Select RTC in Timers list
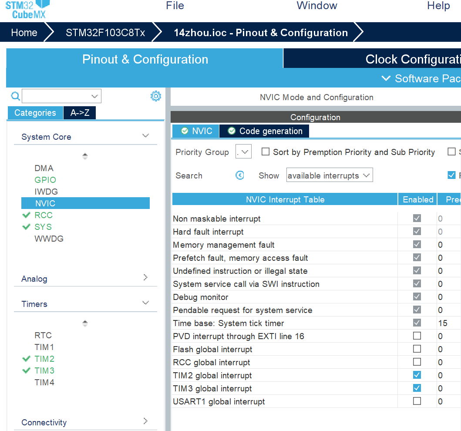The height and width of the screenshot is (431, 461). pos(43,335)
